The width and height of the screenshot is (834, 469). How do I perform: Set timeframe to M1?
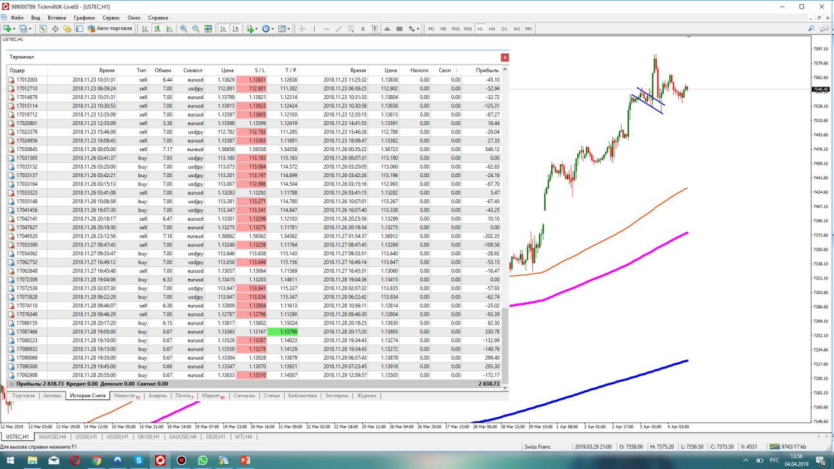point(431,29)
